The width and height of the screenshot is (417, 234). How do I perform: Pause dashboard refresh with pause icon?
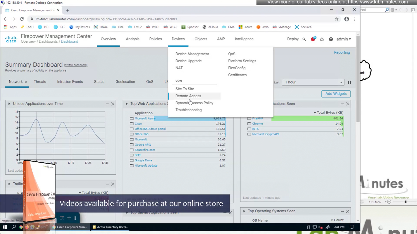point(350,82)
